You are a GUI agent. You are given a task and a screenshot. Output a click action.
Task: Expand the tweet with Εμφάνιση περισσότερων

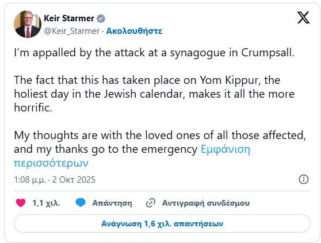coord(132,156)
